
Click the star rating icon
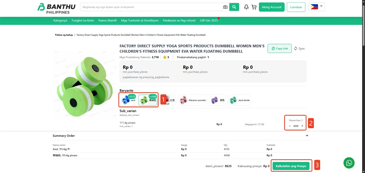click(165, 57)
